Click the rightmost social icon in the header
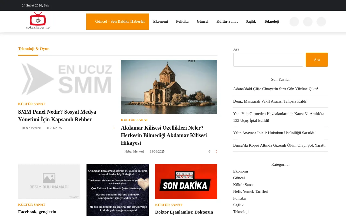Image resolution: width=346 pixels, height=216 pixels. coord(321,22)
